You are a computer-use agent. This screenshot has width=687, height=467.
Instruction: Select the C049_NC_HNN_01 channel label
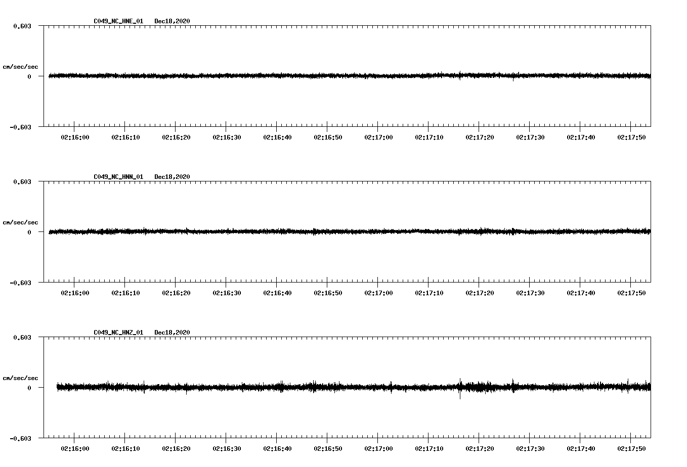pyautogui.click(x=117, y=177)
